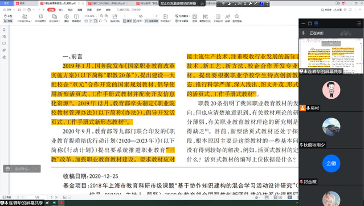This screenshot has width=364, height=206.
Task: Click the attachment paperclip sidebar icon
Action: pos(4,50)
